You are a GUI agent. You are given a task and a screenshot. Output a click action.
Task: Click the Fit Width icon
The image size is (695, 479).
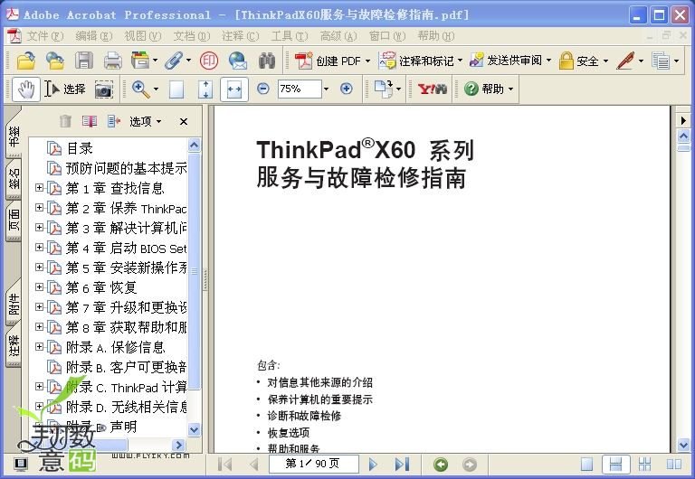tap(234, 89)
